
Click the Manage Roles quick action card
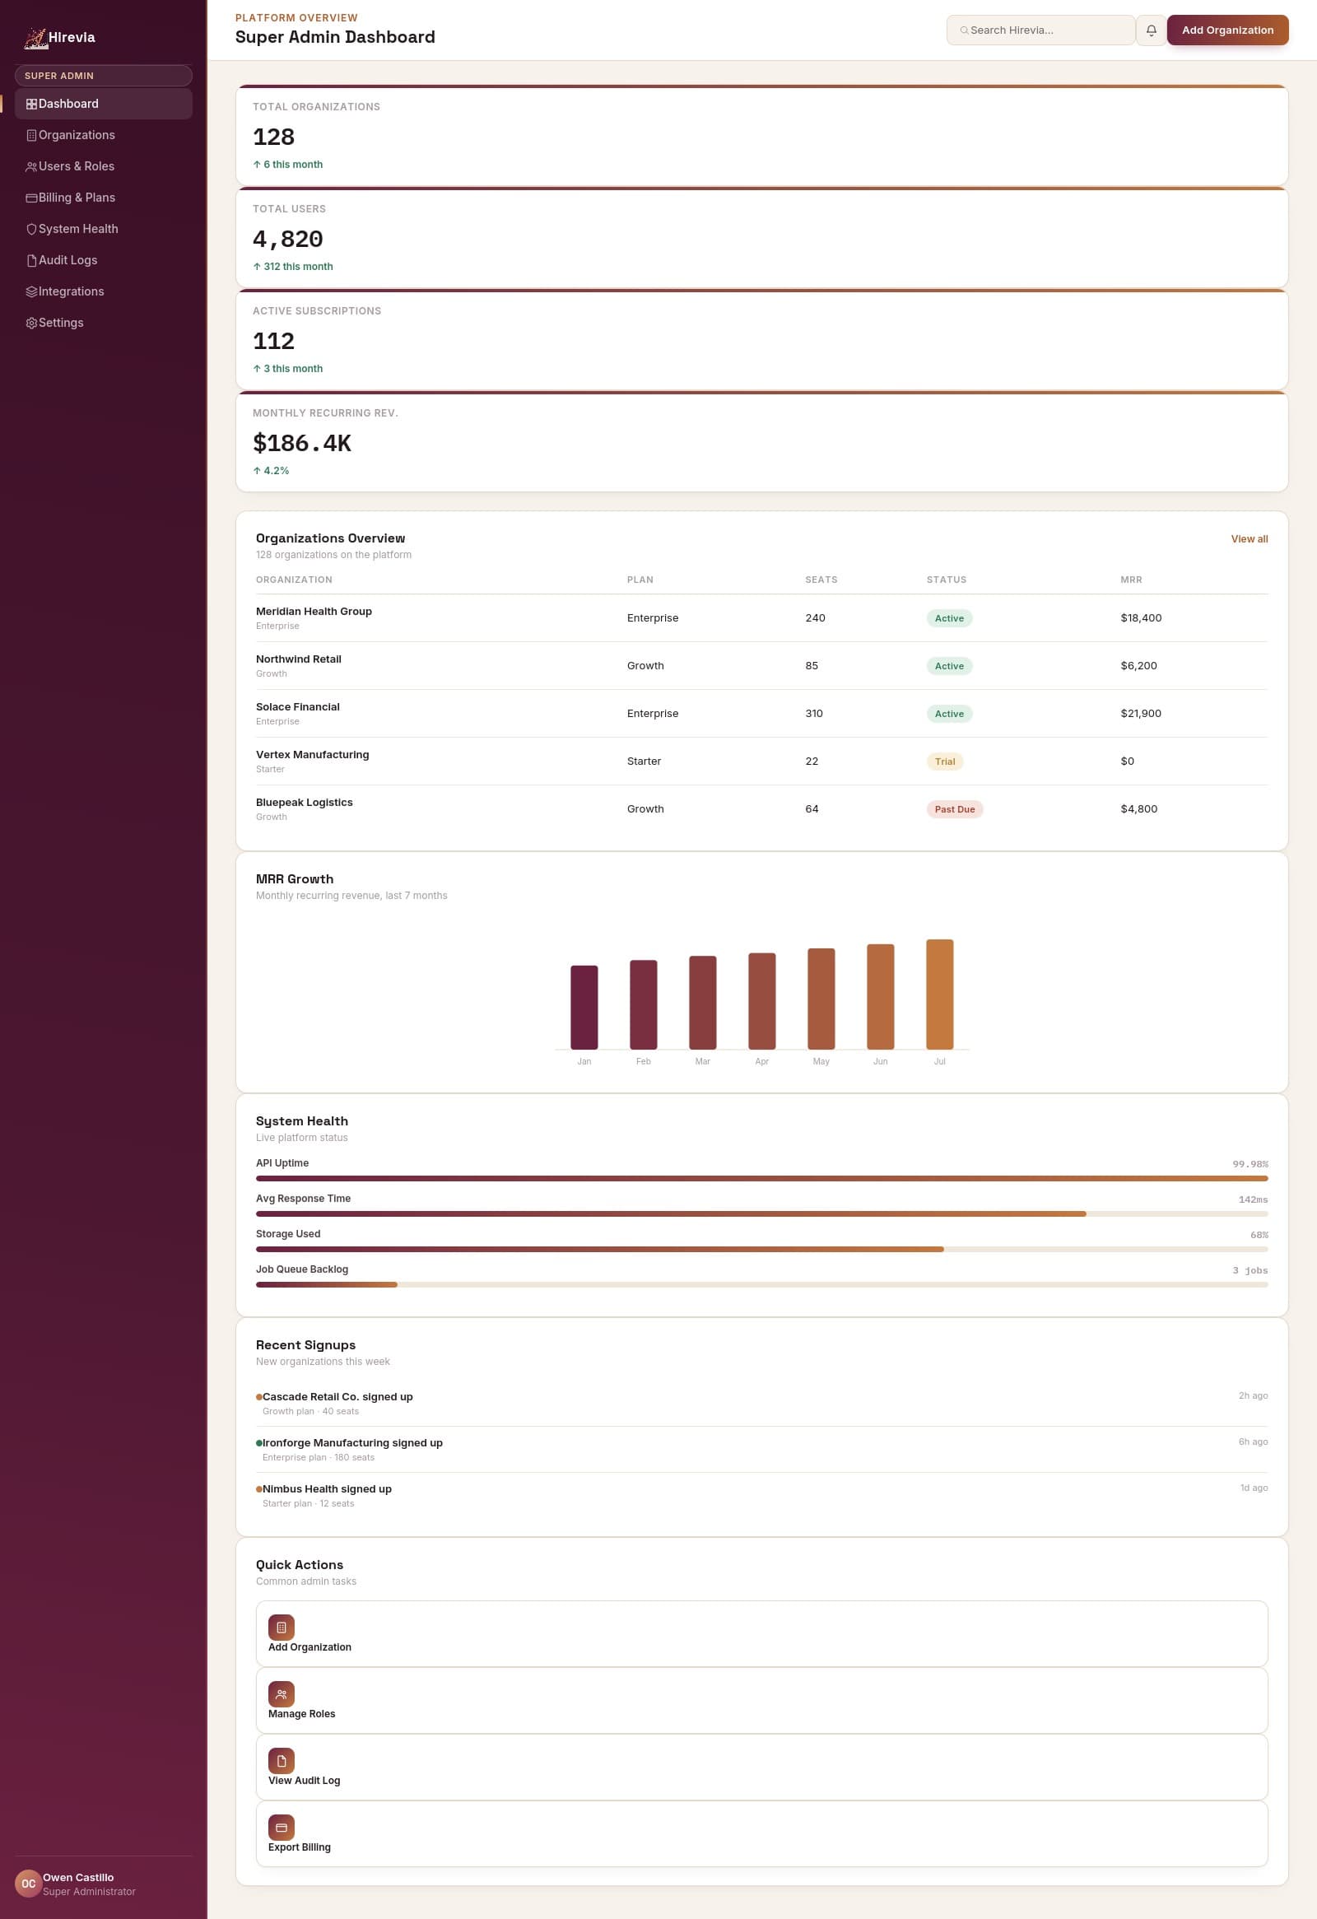(761, 1700)
